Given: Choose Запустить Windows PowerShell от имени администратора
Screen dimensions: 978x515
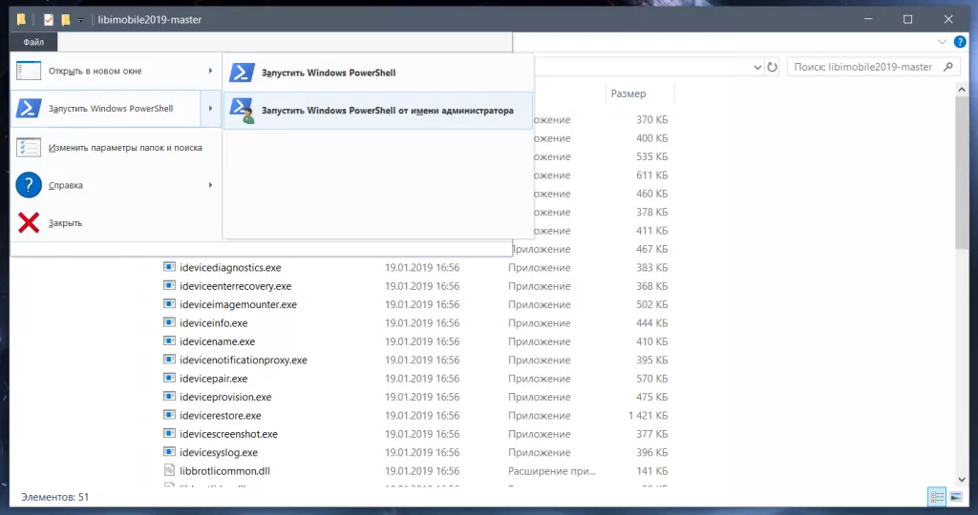Looking at the screenshot, I should (387, 111).
